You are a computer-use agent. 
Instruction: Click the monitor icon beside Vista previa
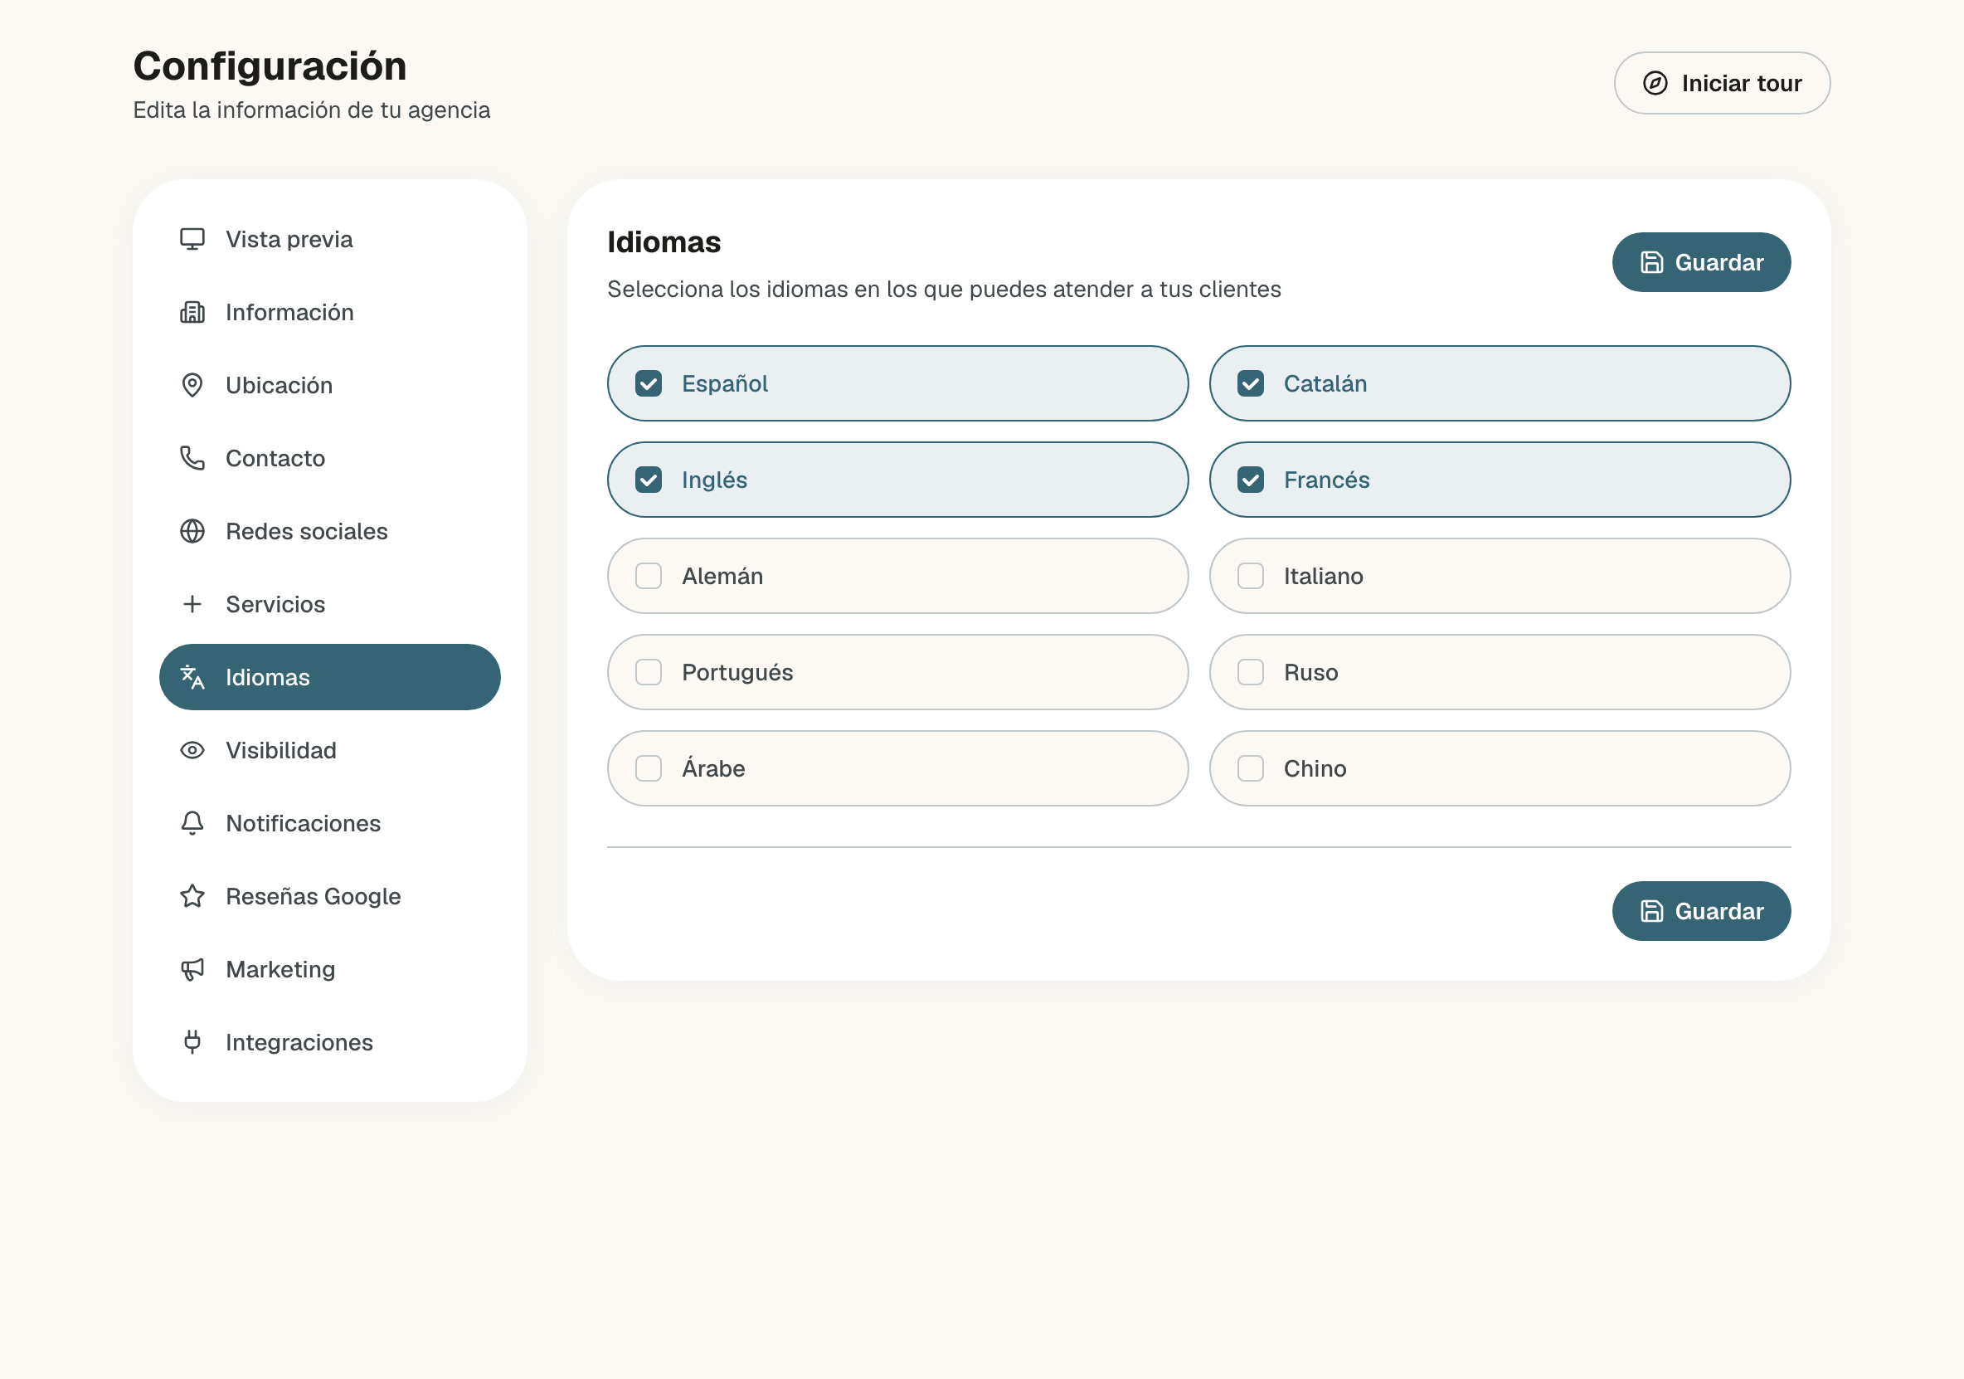point(192,239)
